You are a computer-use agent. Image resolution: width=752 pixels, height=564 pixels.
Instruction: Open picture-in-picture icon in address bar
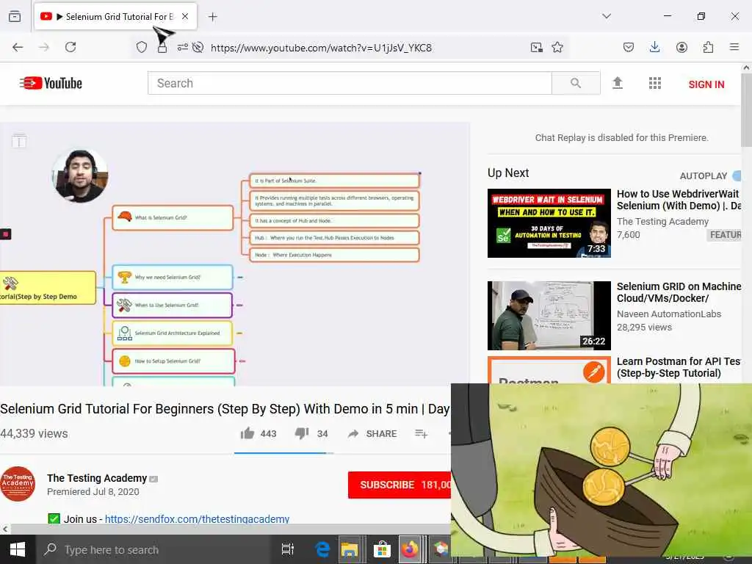point(537,47)
